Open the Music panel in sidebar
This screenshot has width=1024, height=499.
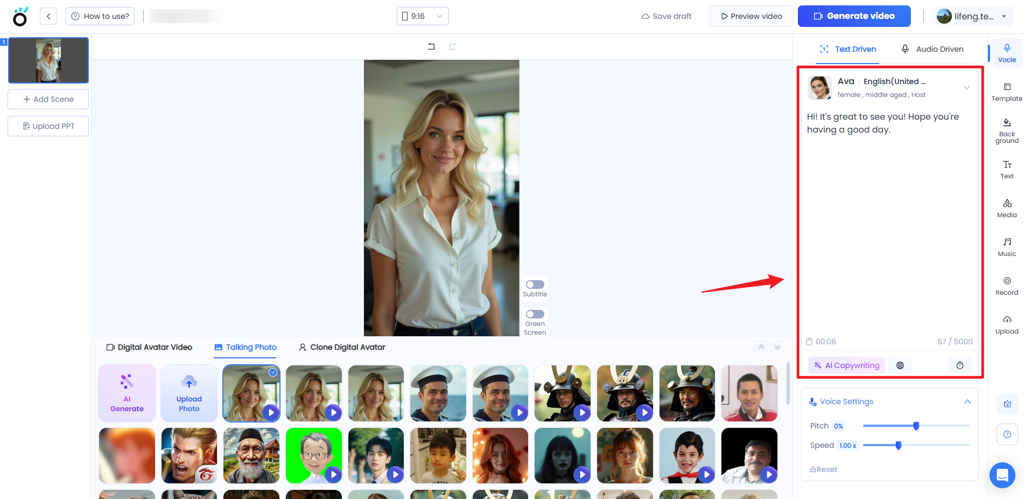point(1006,247)
